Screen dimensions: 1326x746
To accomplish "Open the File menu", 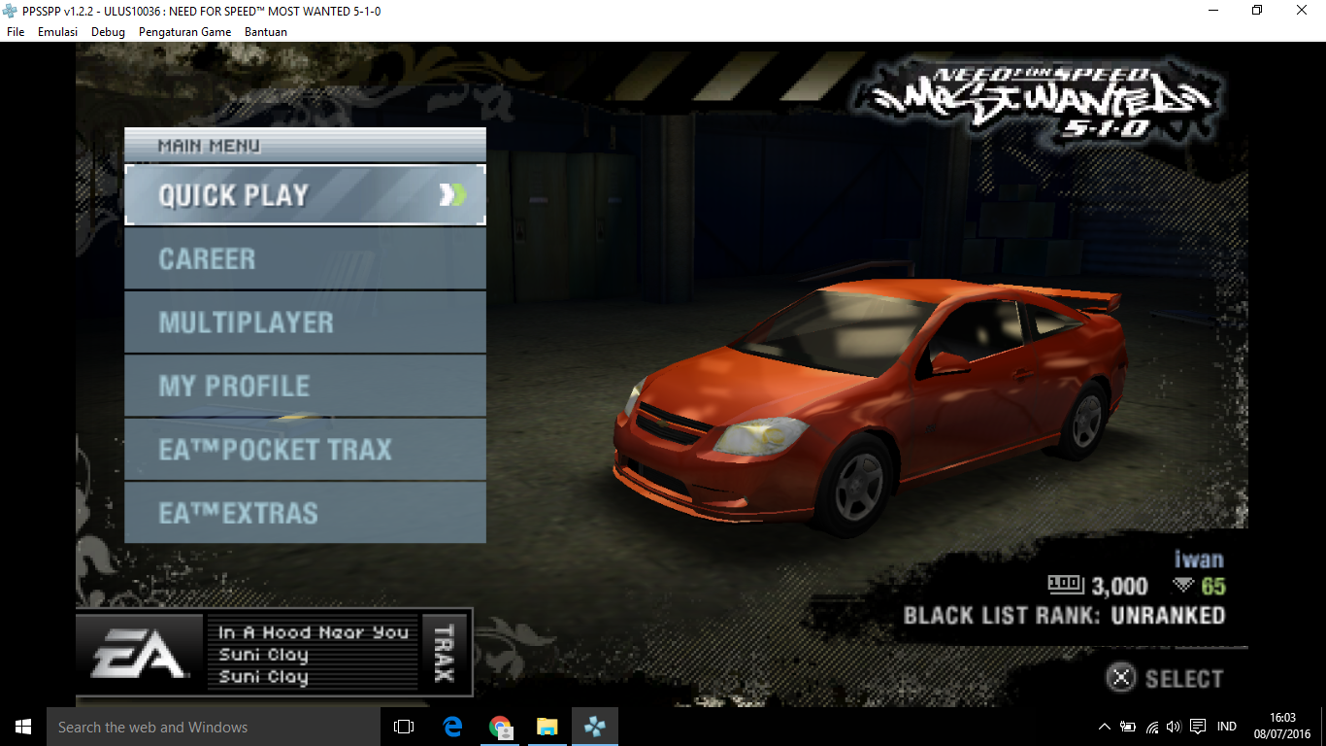I will point(16,32).
